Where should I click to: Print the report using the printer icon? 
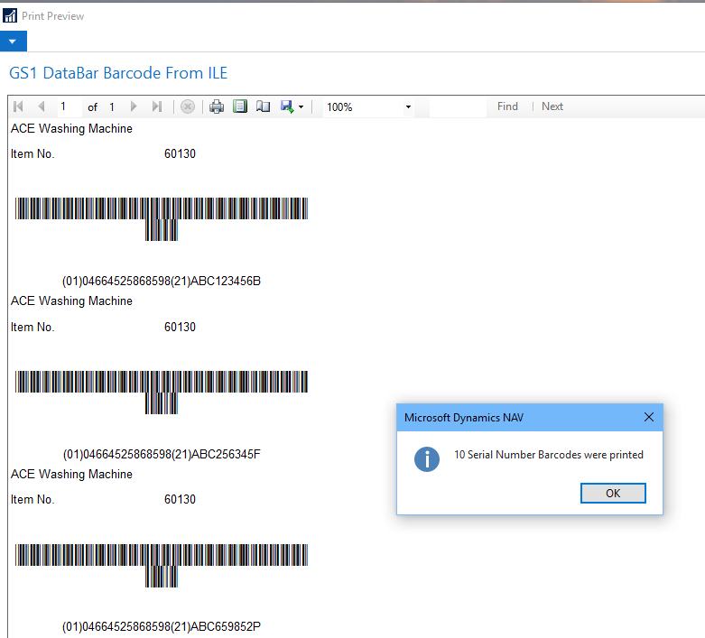click(217, 106)
